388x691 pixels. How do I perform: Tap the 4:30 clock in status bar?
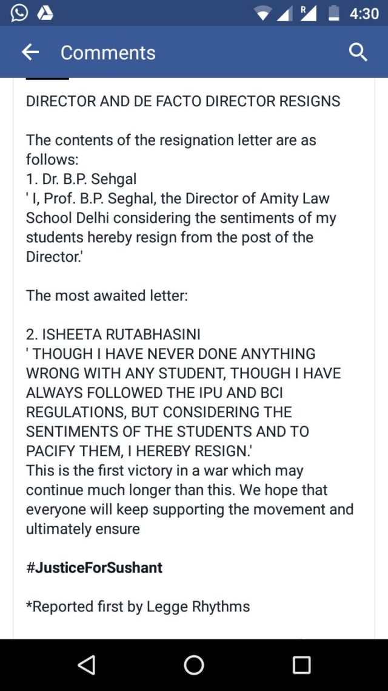(364, 13)
